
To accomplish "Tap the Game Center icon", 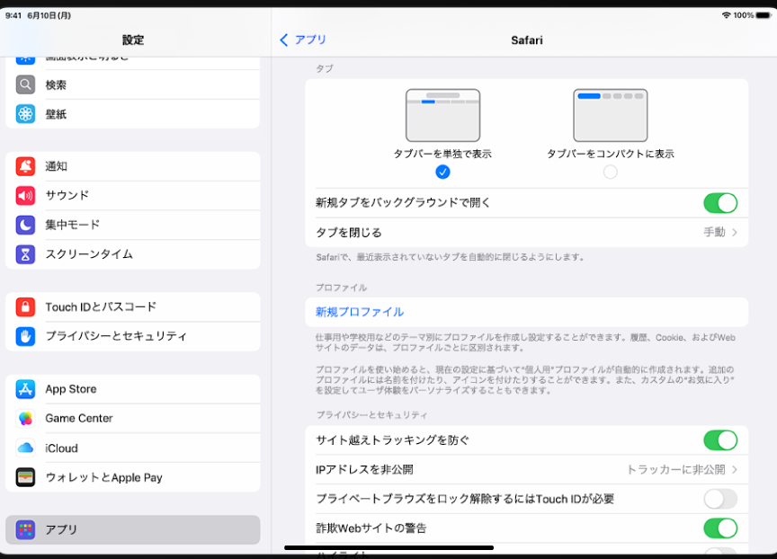I will click(x=25, y=419).
